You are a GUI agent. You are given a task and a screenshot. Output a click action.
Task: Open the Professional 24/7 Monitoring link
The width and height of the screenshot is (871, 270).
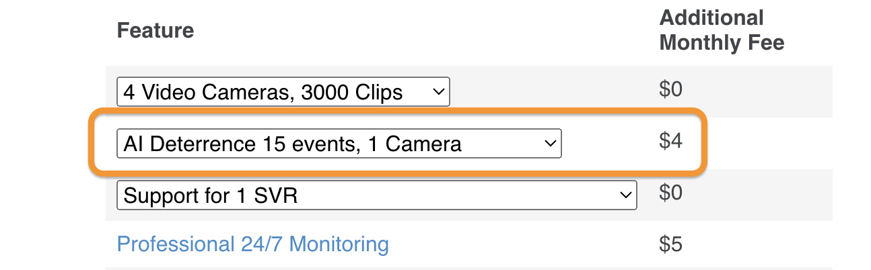(252, 244)
